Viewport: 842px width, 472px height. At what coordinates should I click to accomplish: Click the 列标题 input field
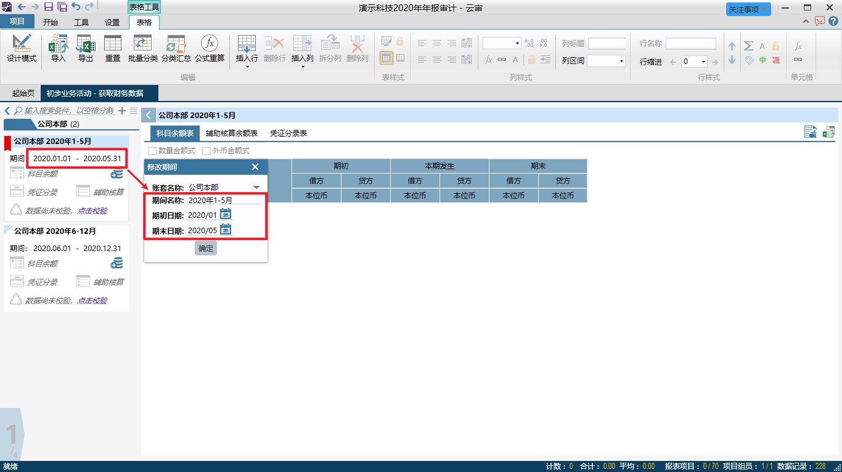click(607, 44)
